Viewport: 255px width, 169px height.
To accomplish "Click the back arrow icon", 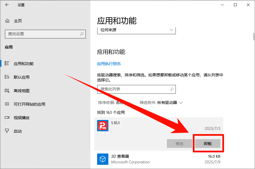I will pos(7,5).
